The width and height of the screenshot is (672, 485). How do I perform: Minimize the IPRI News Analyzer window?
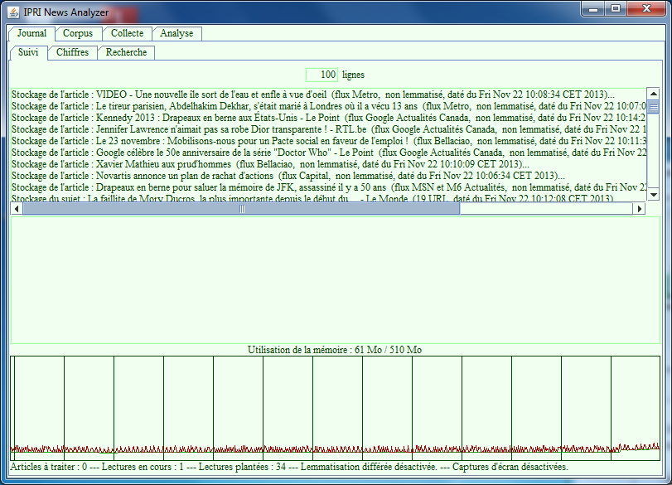(593, 9)
